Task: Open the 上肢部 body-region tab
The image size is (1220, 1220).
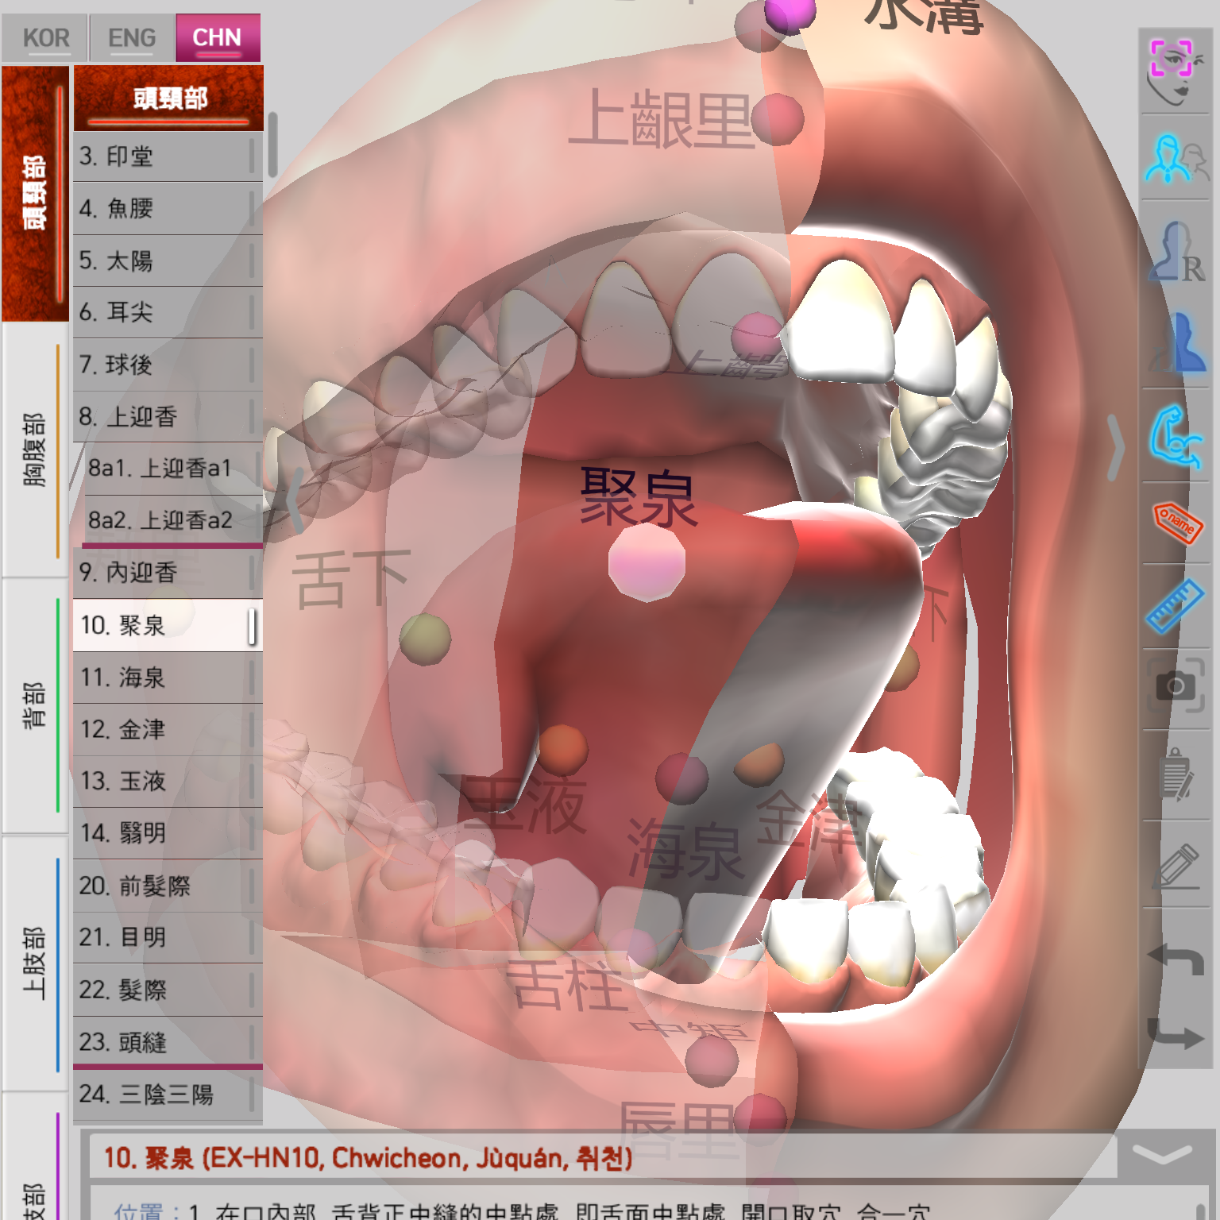Action: [x=35, y=963]
